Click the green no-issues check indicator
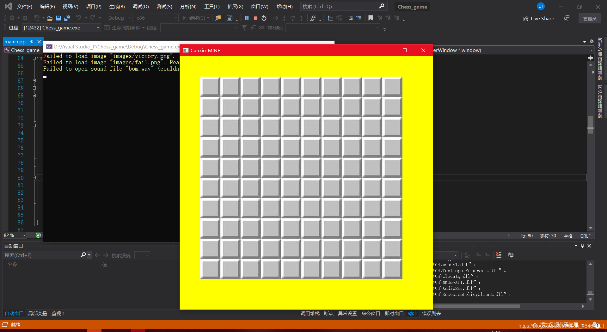Screen dimensions: 607x332 click(x=38, y=235)
